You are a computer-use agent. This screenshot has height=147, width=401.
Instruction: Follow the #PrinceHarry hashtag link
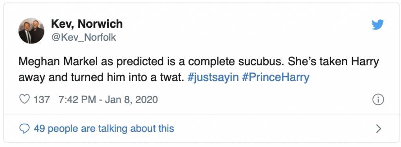click(275, 77)
